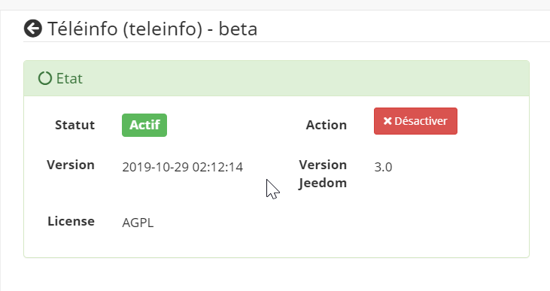Click the version date 2019-10-29 02:12:14

click(182, 167)
